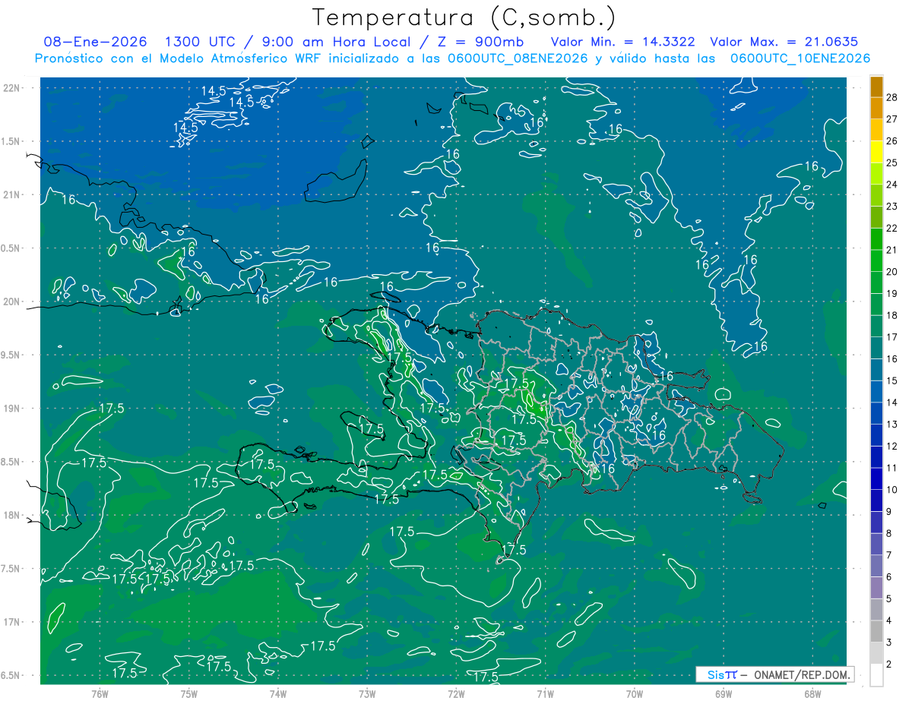Click the '75W' longitude axis label
The height and width of the screenshot is (704, 912).
(x=188, y=694)
